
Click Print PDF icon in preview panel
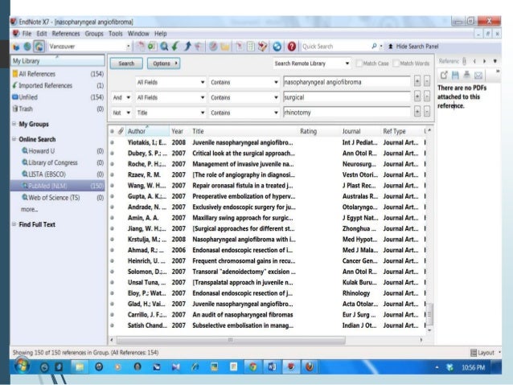point(467,76)
